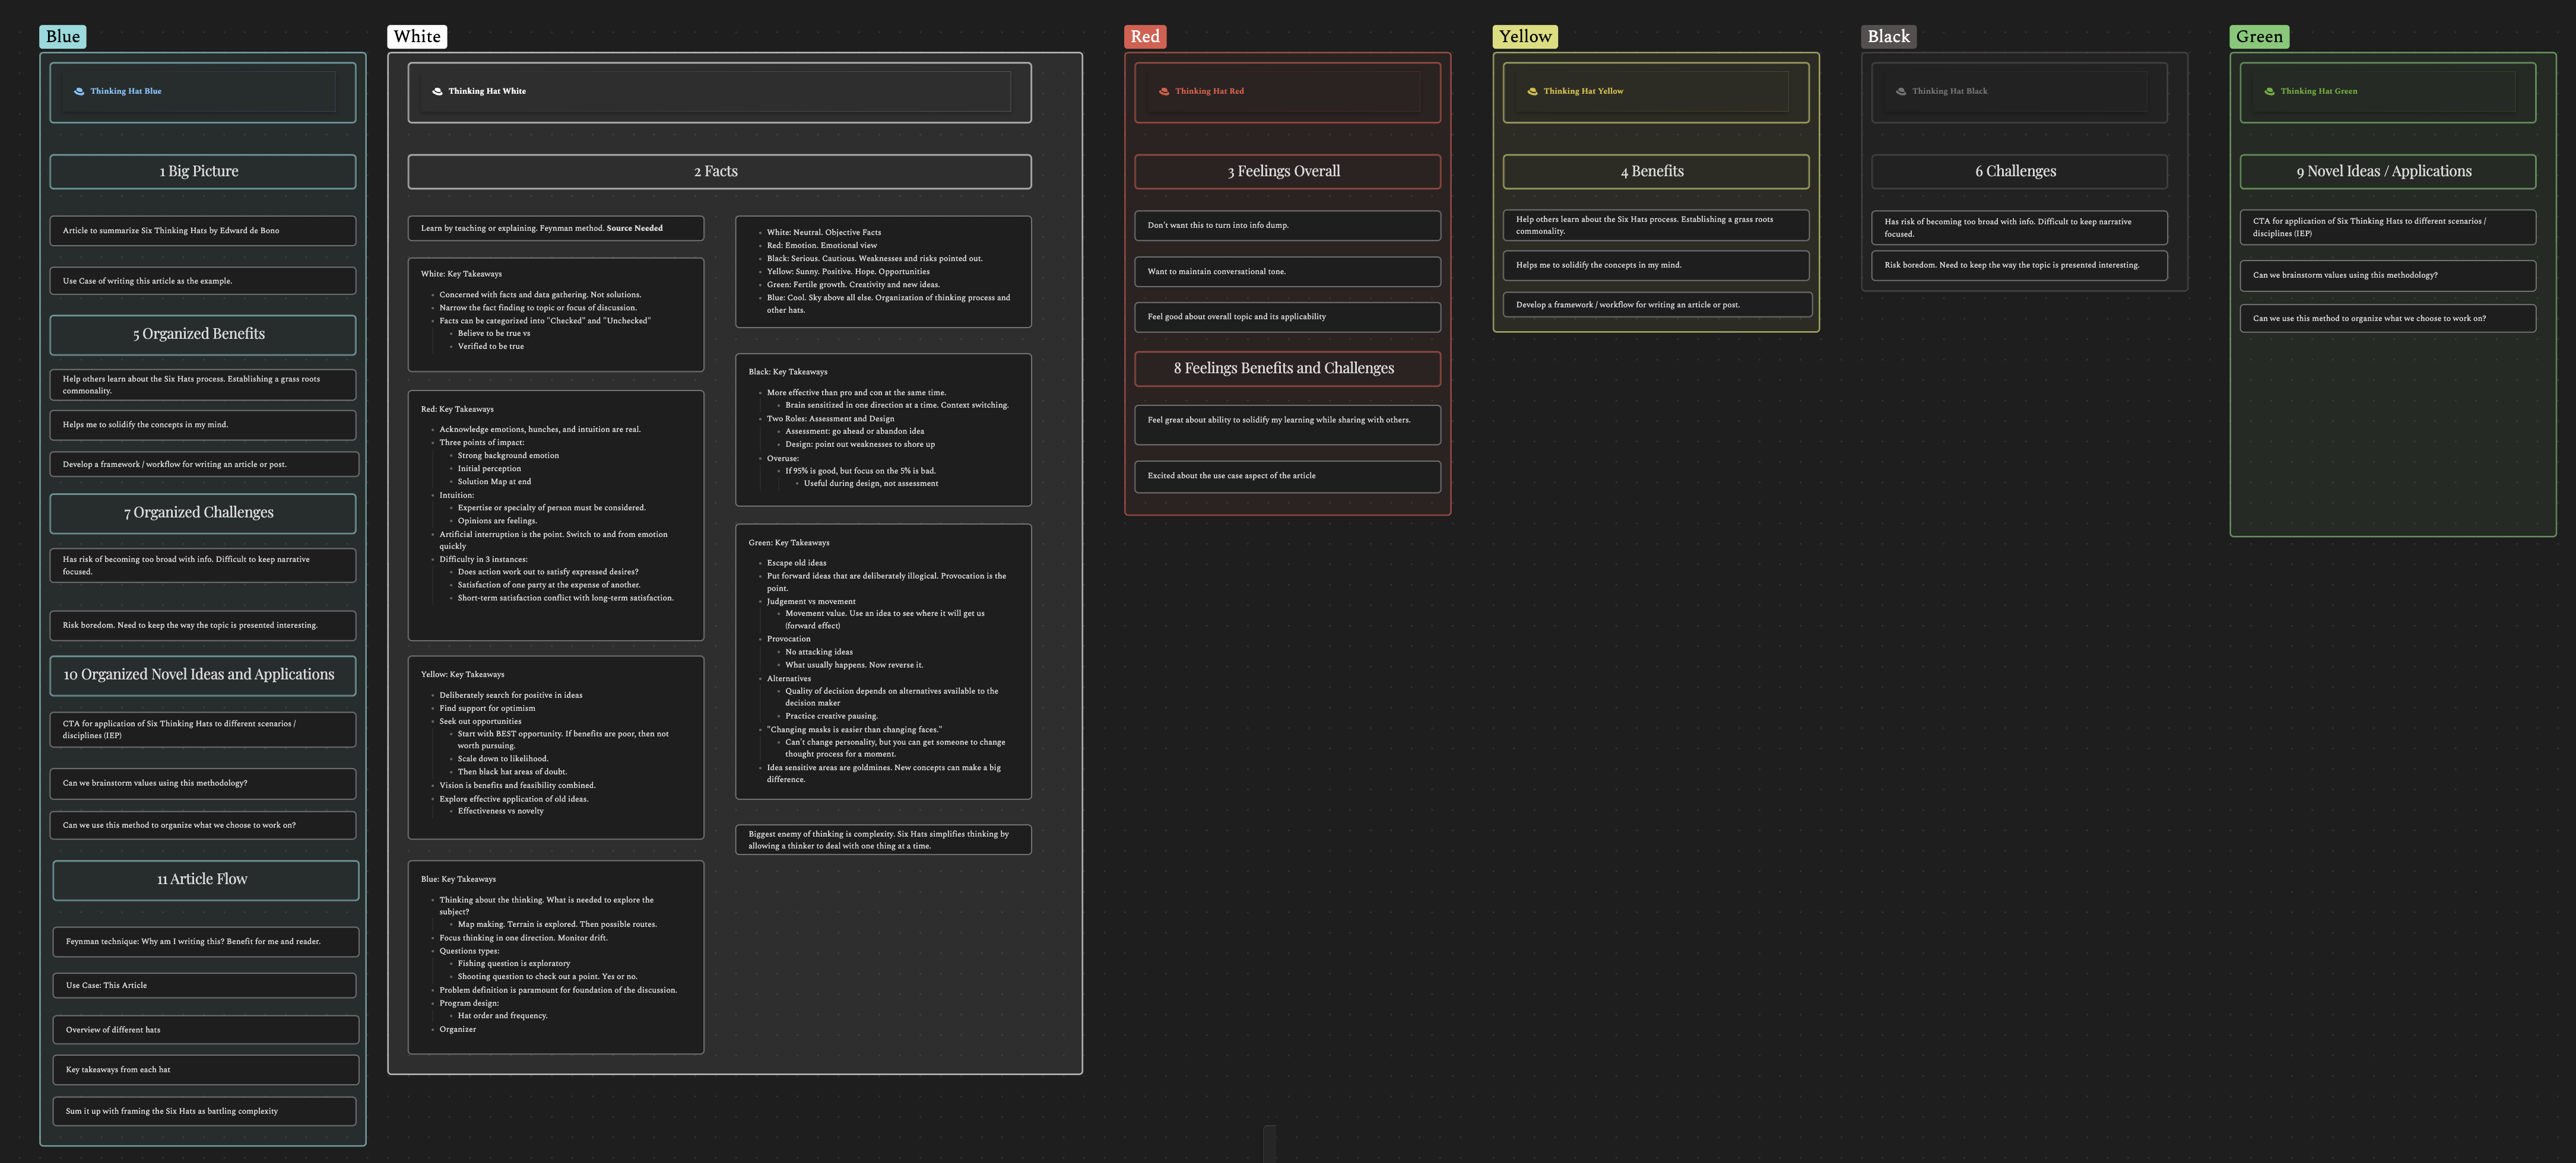The width and height of the screenshot is (2576, 1163).
Task: Click the 'Yellow: Key Takeaways' card
Action: (x=555, y=747)
